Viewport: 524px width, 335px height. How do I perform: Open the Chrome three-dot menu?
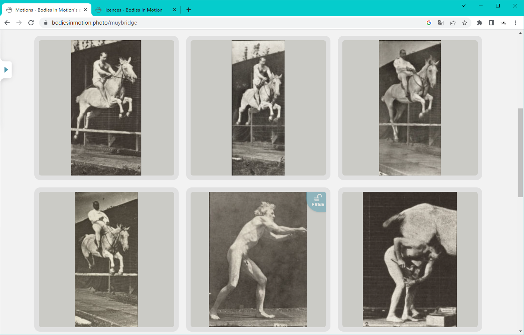pos(515,23)
